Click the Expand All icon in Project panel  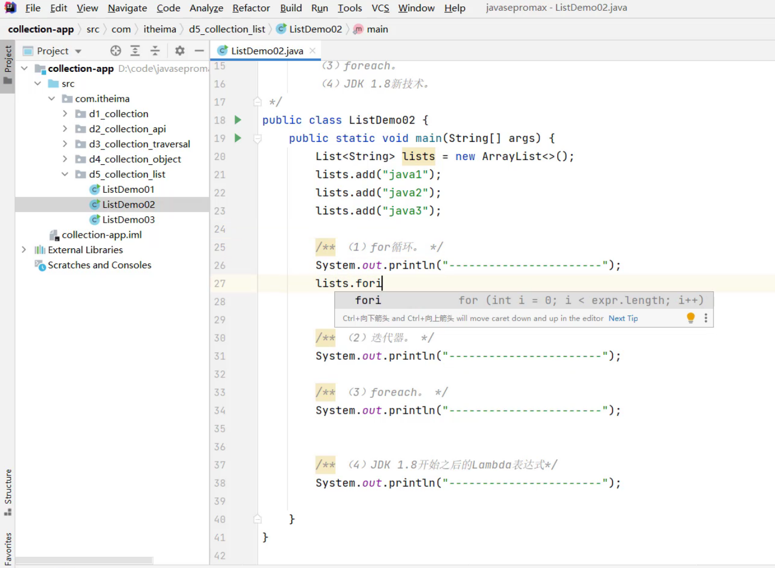pyautogui.click(x=135, y=51)
